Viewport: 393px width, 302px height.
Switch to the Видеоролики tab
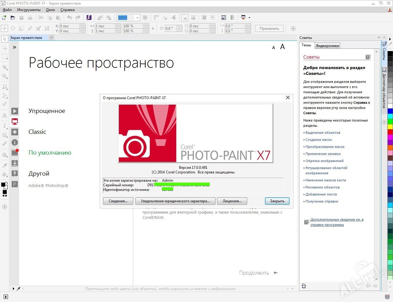[327, 46]
